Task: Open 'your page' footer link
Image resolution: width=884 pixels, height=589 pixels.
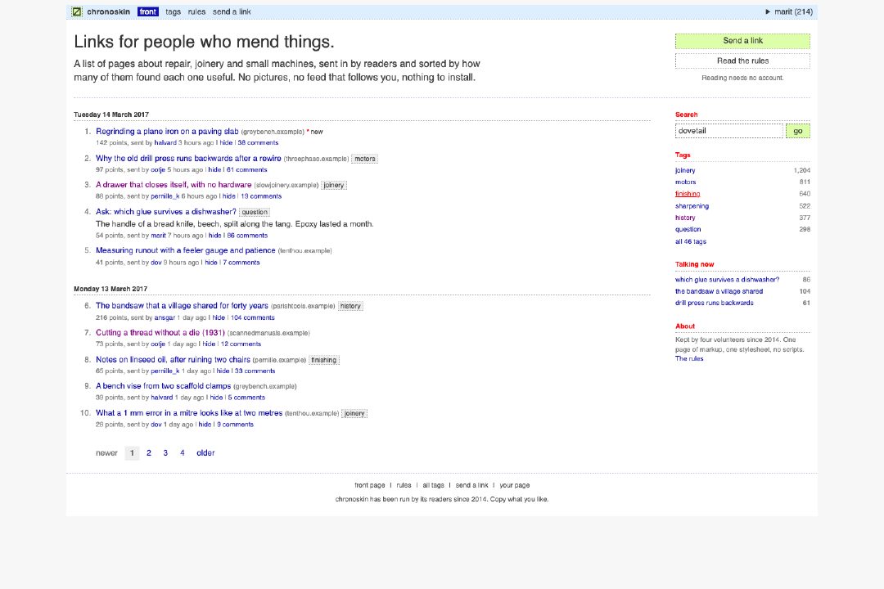Action: (515, 485)
